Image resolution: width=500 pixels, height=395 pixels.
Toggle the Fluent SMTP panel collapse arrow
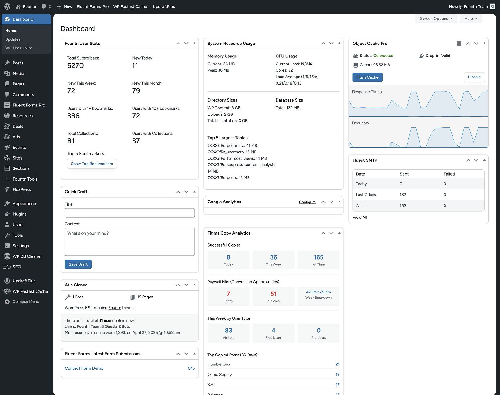[484, 160]
